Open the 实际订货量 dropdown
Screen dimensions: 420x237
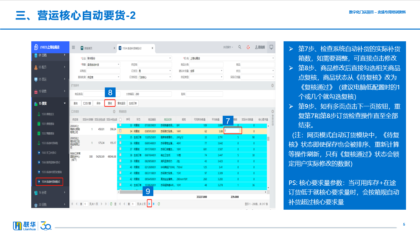[x=273, y=77]
